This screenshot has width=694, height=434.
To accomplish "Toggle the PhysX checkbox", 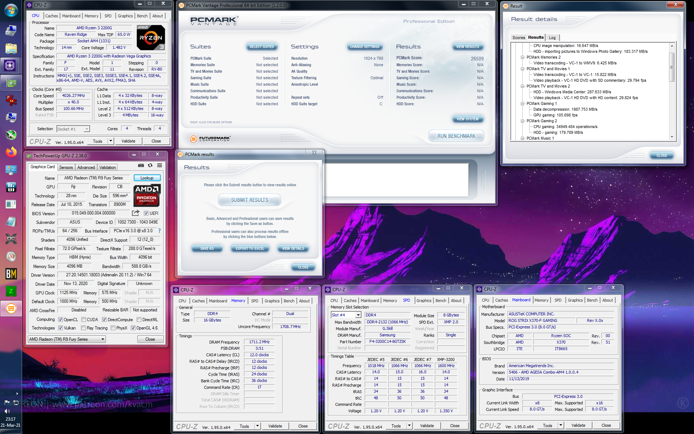I will pos(113,328).
